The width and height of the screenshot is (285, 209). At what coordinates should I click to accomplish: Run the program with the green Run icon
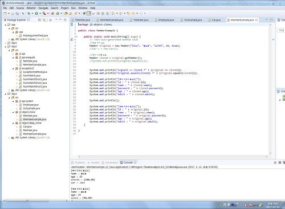[x=36, y=13]
